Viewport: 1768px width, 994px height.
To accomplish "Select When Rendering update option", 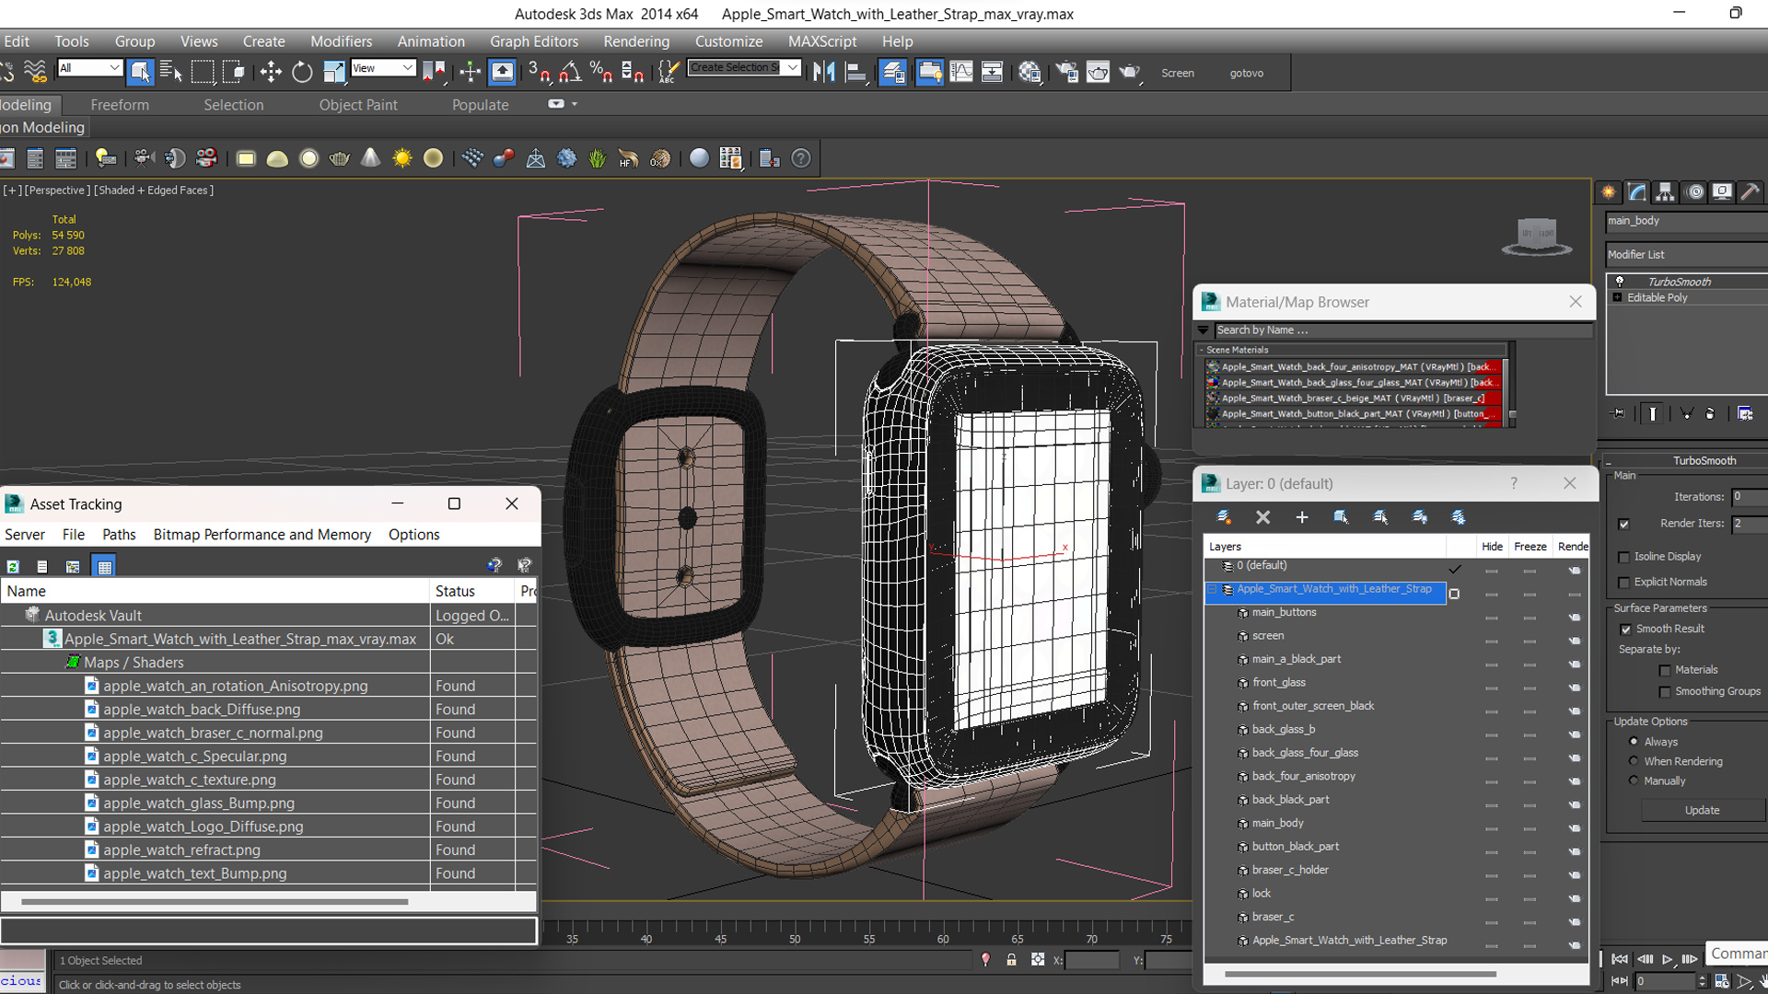I will point(1634,761).
